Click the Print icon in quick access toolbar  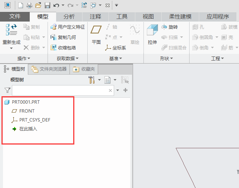click(29, 5)
